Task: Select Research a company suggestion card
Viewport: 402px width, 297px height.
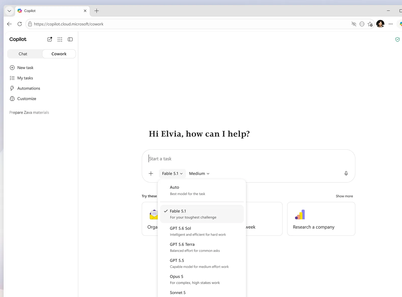Action: 321,219
